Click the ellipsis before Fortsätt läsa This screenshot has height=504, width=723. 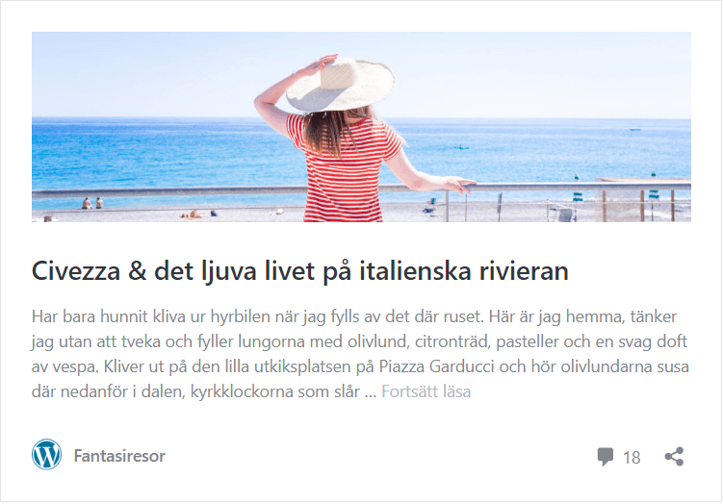click(x=371, y=392)
